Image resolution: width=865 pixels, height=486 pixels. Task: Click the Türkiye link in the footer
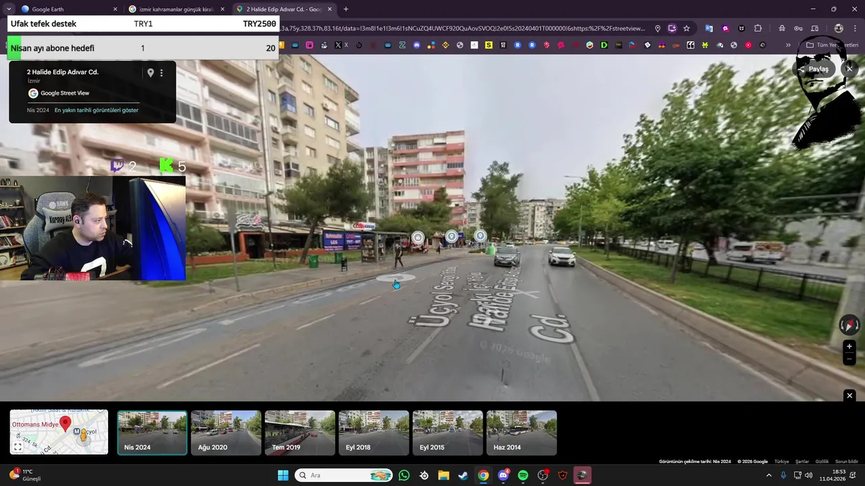point(781,462)
